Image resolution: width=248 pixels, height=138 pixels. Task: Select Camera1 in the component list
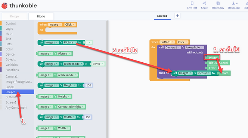click(x=12, y=76)
